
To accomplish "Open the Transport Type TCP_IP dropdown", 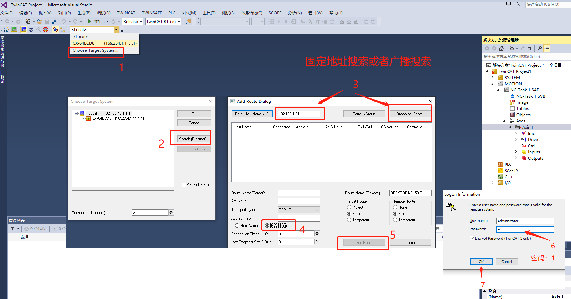I will tap(299, 210).
